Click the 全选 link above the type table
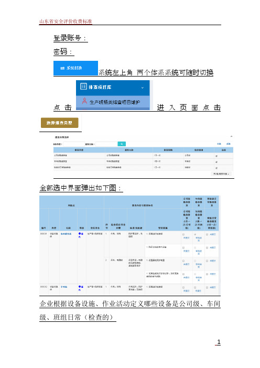Screen dimensions: 260x368 [x=219, y=144]
